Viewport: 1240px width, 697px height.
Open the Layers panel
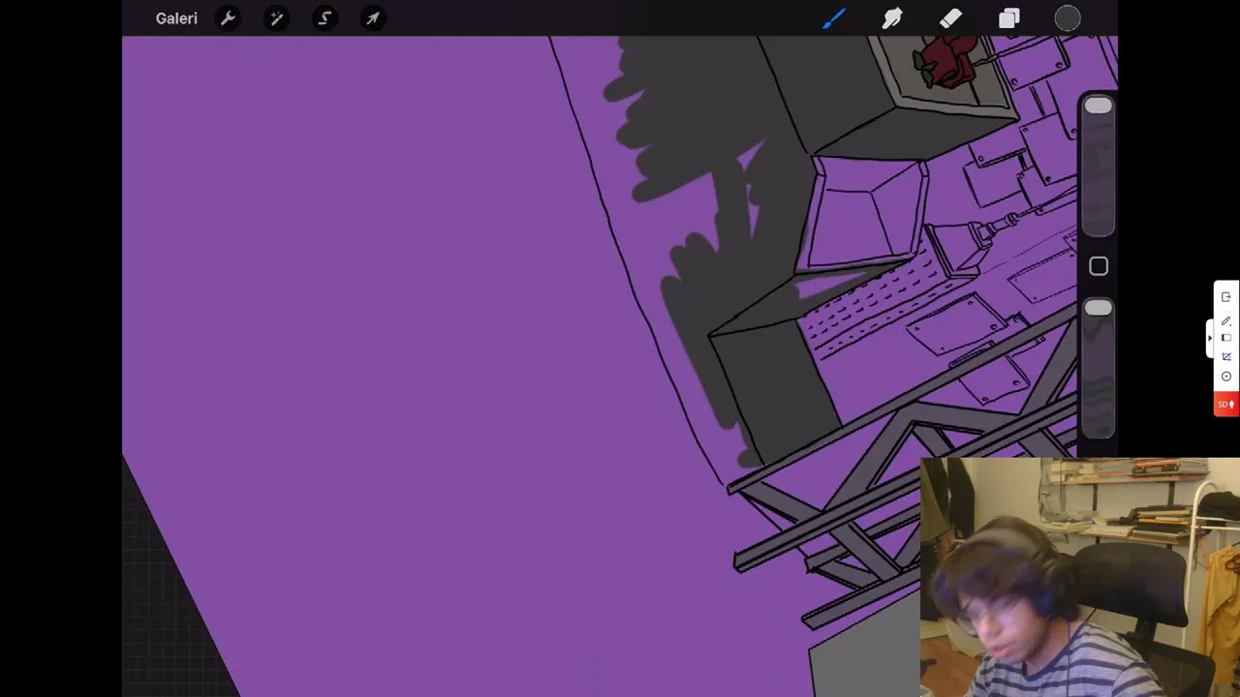tap(1009, 18)
